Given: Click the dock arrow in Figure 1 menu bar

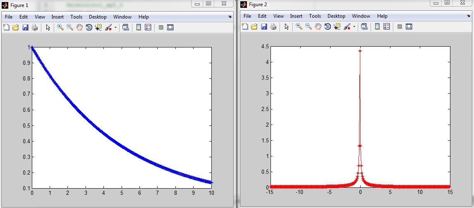Looking at the screenshot, I should click(x=230, y=17).
